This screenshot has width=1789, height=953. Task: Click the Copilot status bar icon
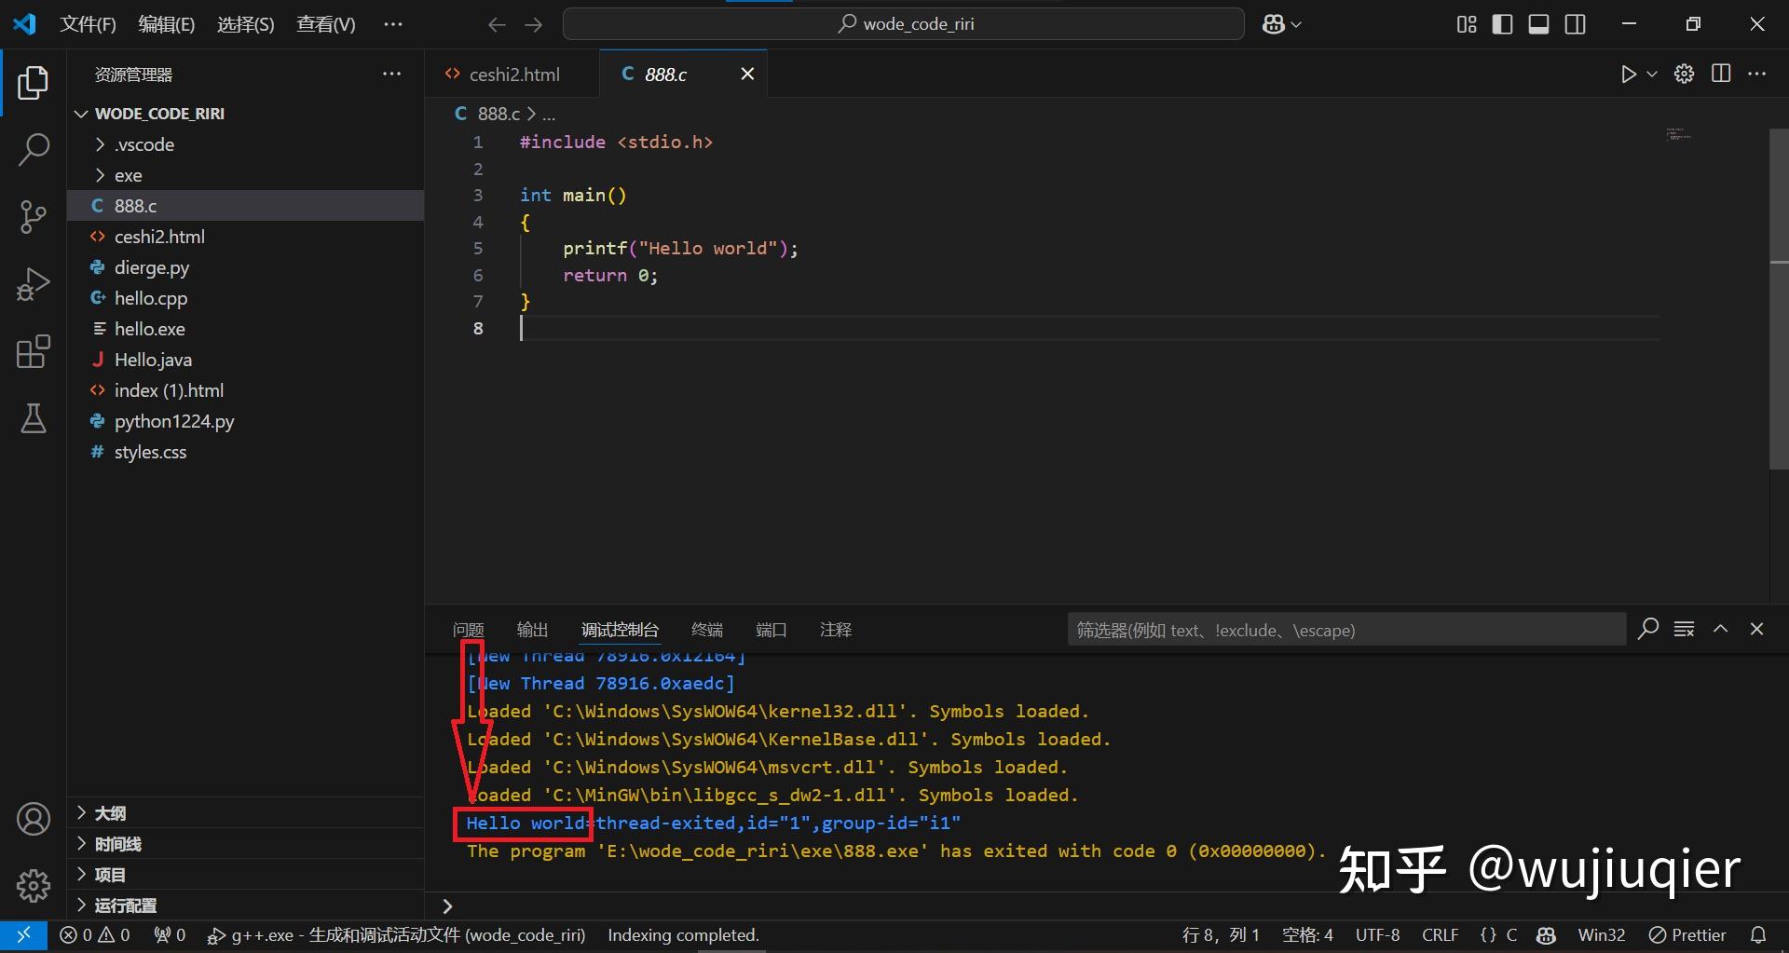coord(1547,935)
